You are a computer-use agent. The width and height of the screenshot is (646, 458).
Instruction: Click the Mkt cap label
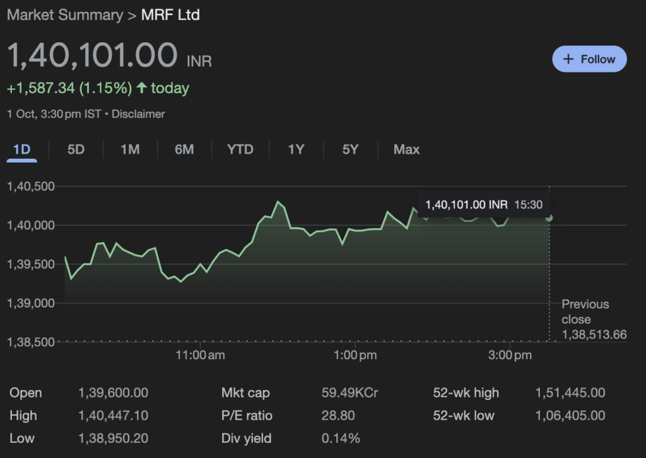point(245,392)
